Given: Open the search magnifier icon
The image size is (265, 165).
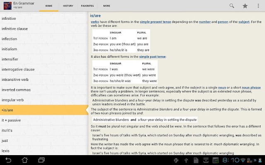Looking at the screenshot, I should coord(232,6).
